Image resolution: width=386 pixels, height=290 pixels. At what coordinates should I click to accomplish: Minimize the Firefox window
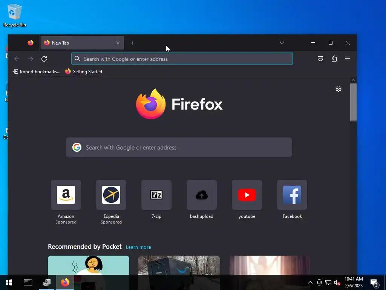click(x=313, y=43)
